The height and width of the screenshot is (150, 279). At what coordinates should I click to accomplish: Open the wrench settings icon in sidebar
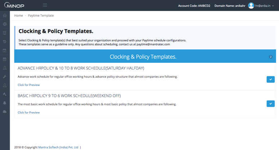tap(5, 77)
